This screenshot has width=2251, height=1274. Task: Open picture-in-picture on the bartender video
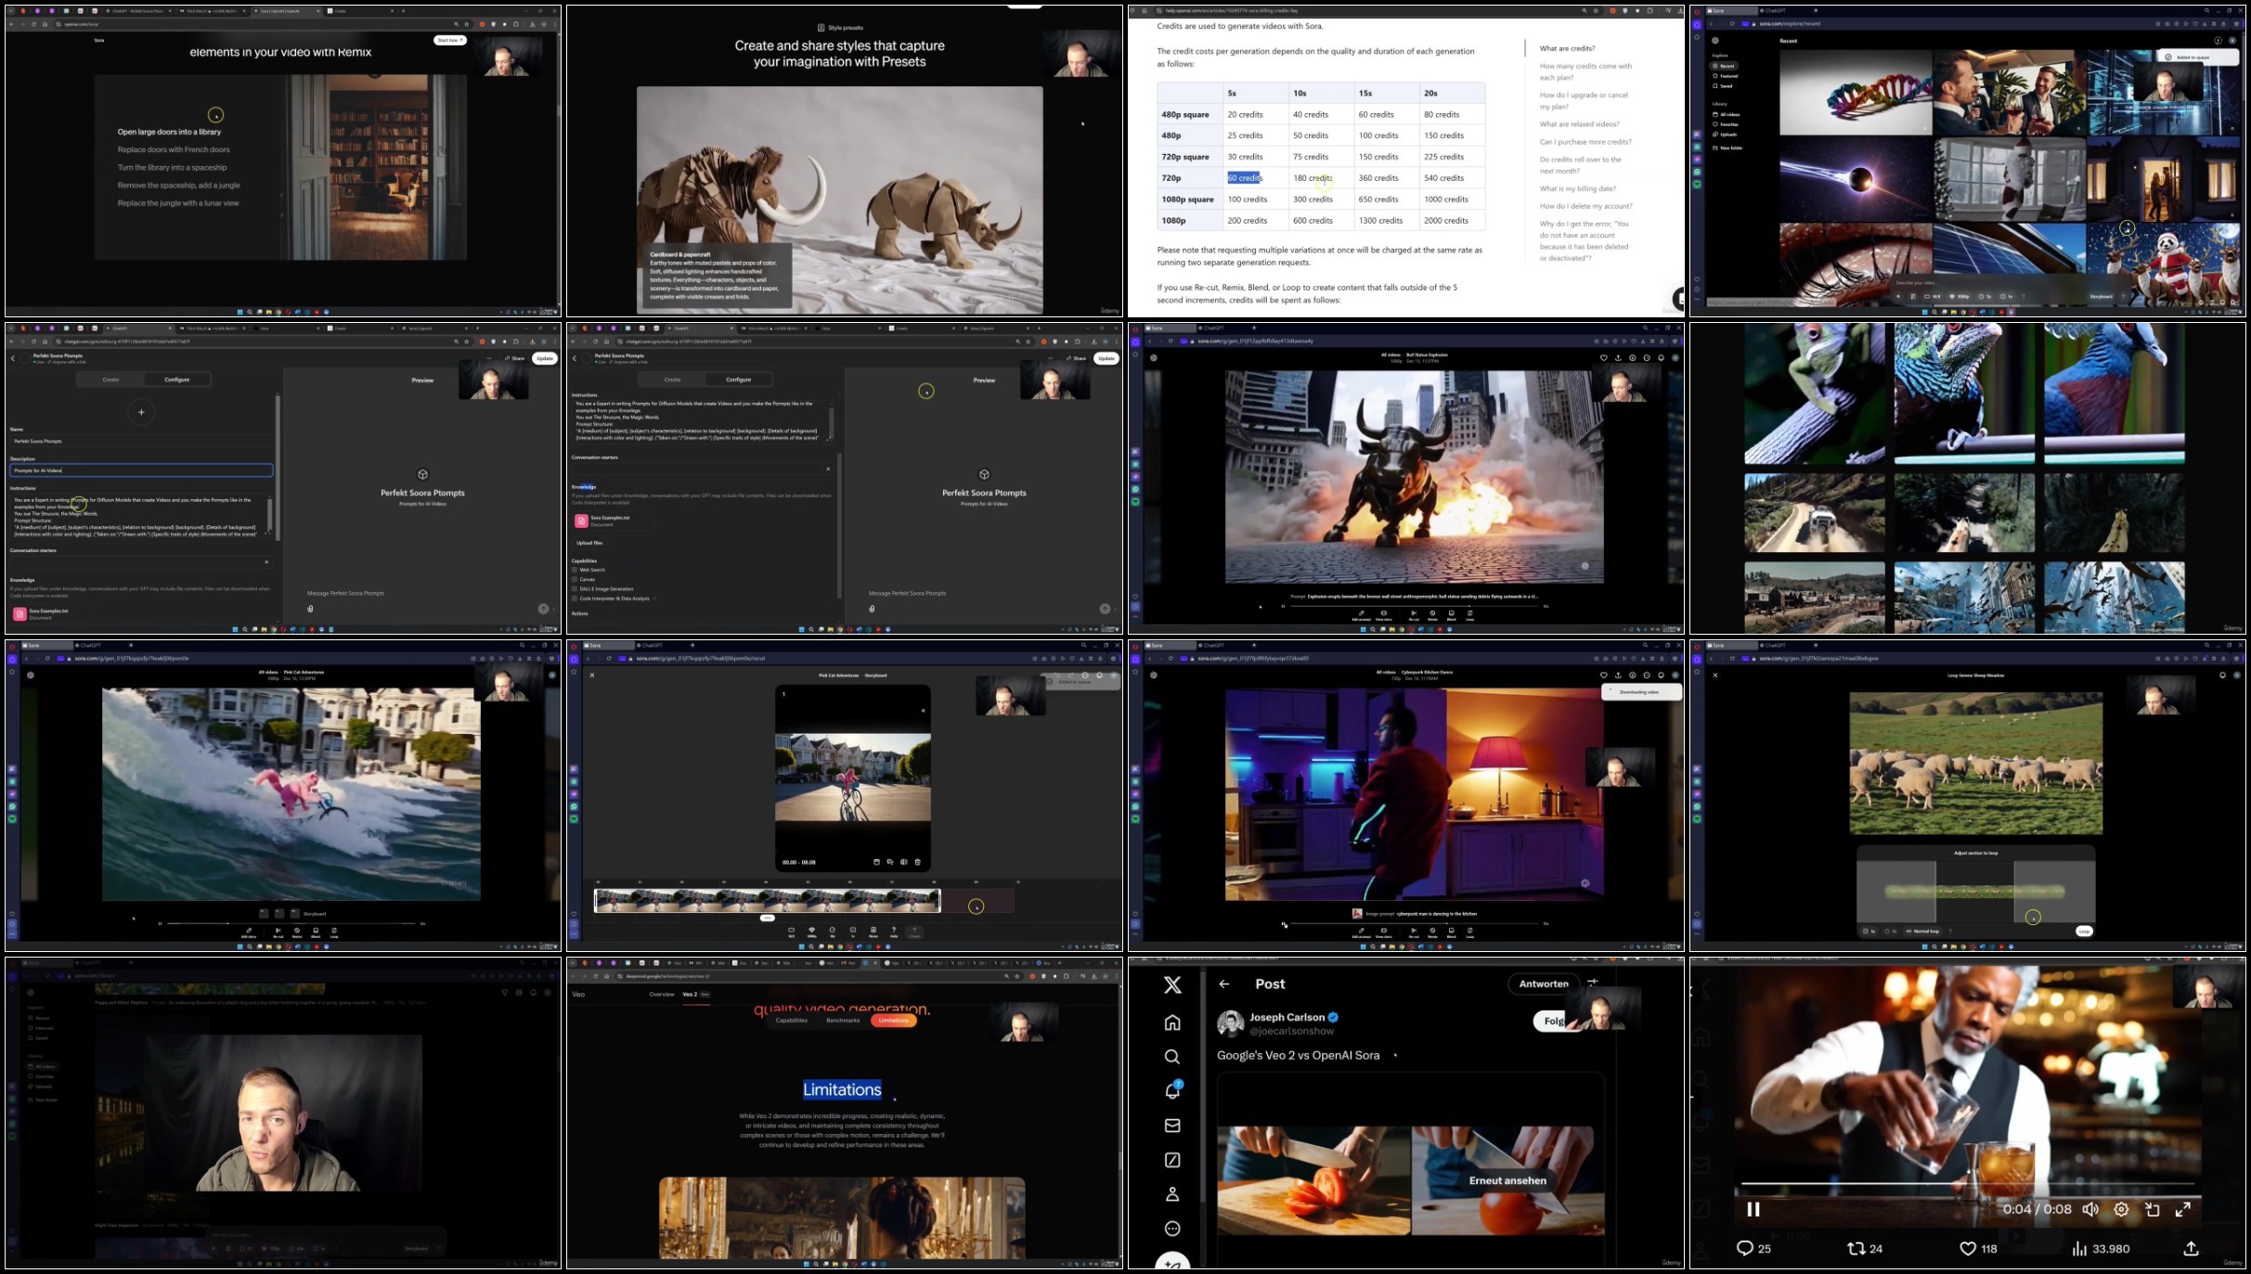[2153, 1209]
